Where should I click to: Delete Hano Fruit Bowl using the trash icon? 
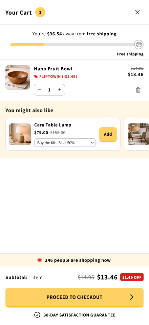(138, 90)
